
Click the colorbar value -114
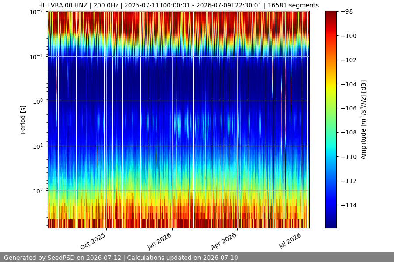tap(349, 205)
